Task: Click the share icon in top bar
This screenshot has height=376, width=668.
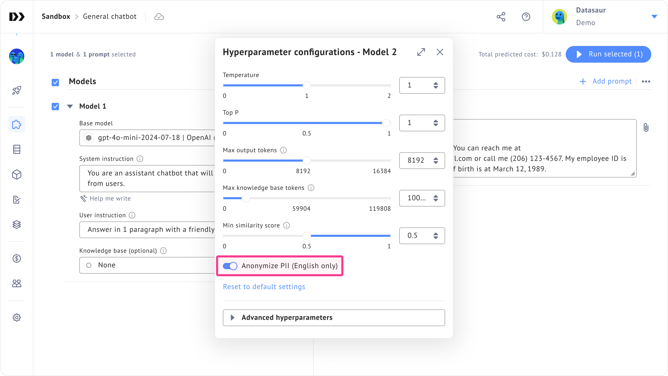Action: (x=501, y=17)
